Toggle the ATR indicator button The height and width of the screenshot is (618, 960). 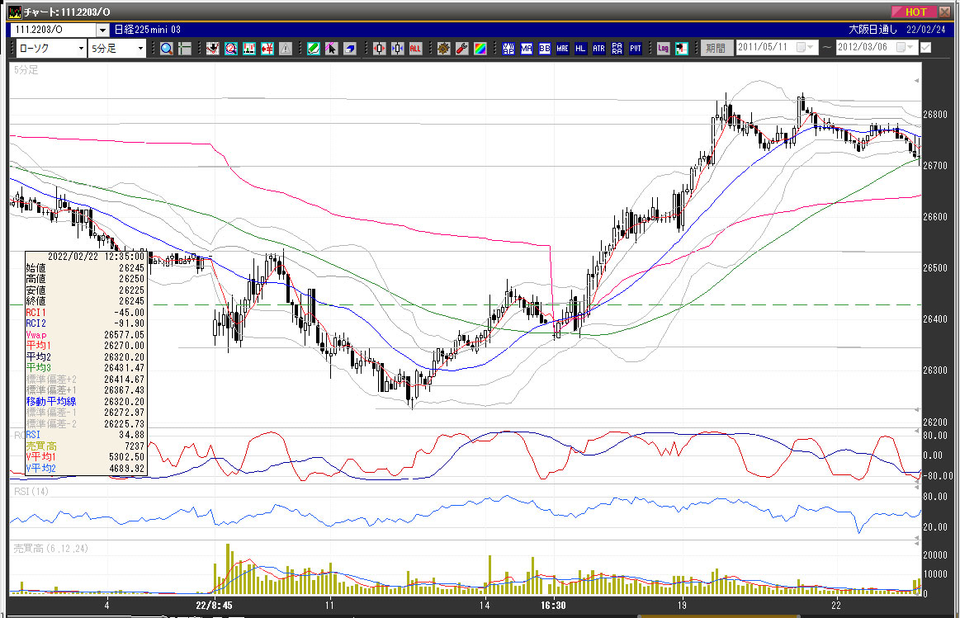598,48
